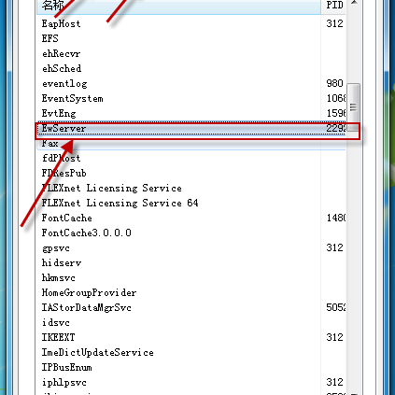
Task: Click the HomeGroupProvider service row
Action: tap(191, 292)
